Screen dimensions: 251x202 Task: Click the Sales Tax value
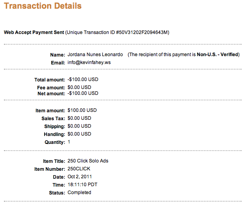click(79, 118)
